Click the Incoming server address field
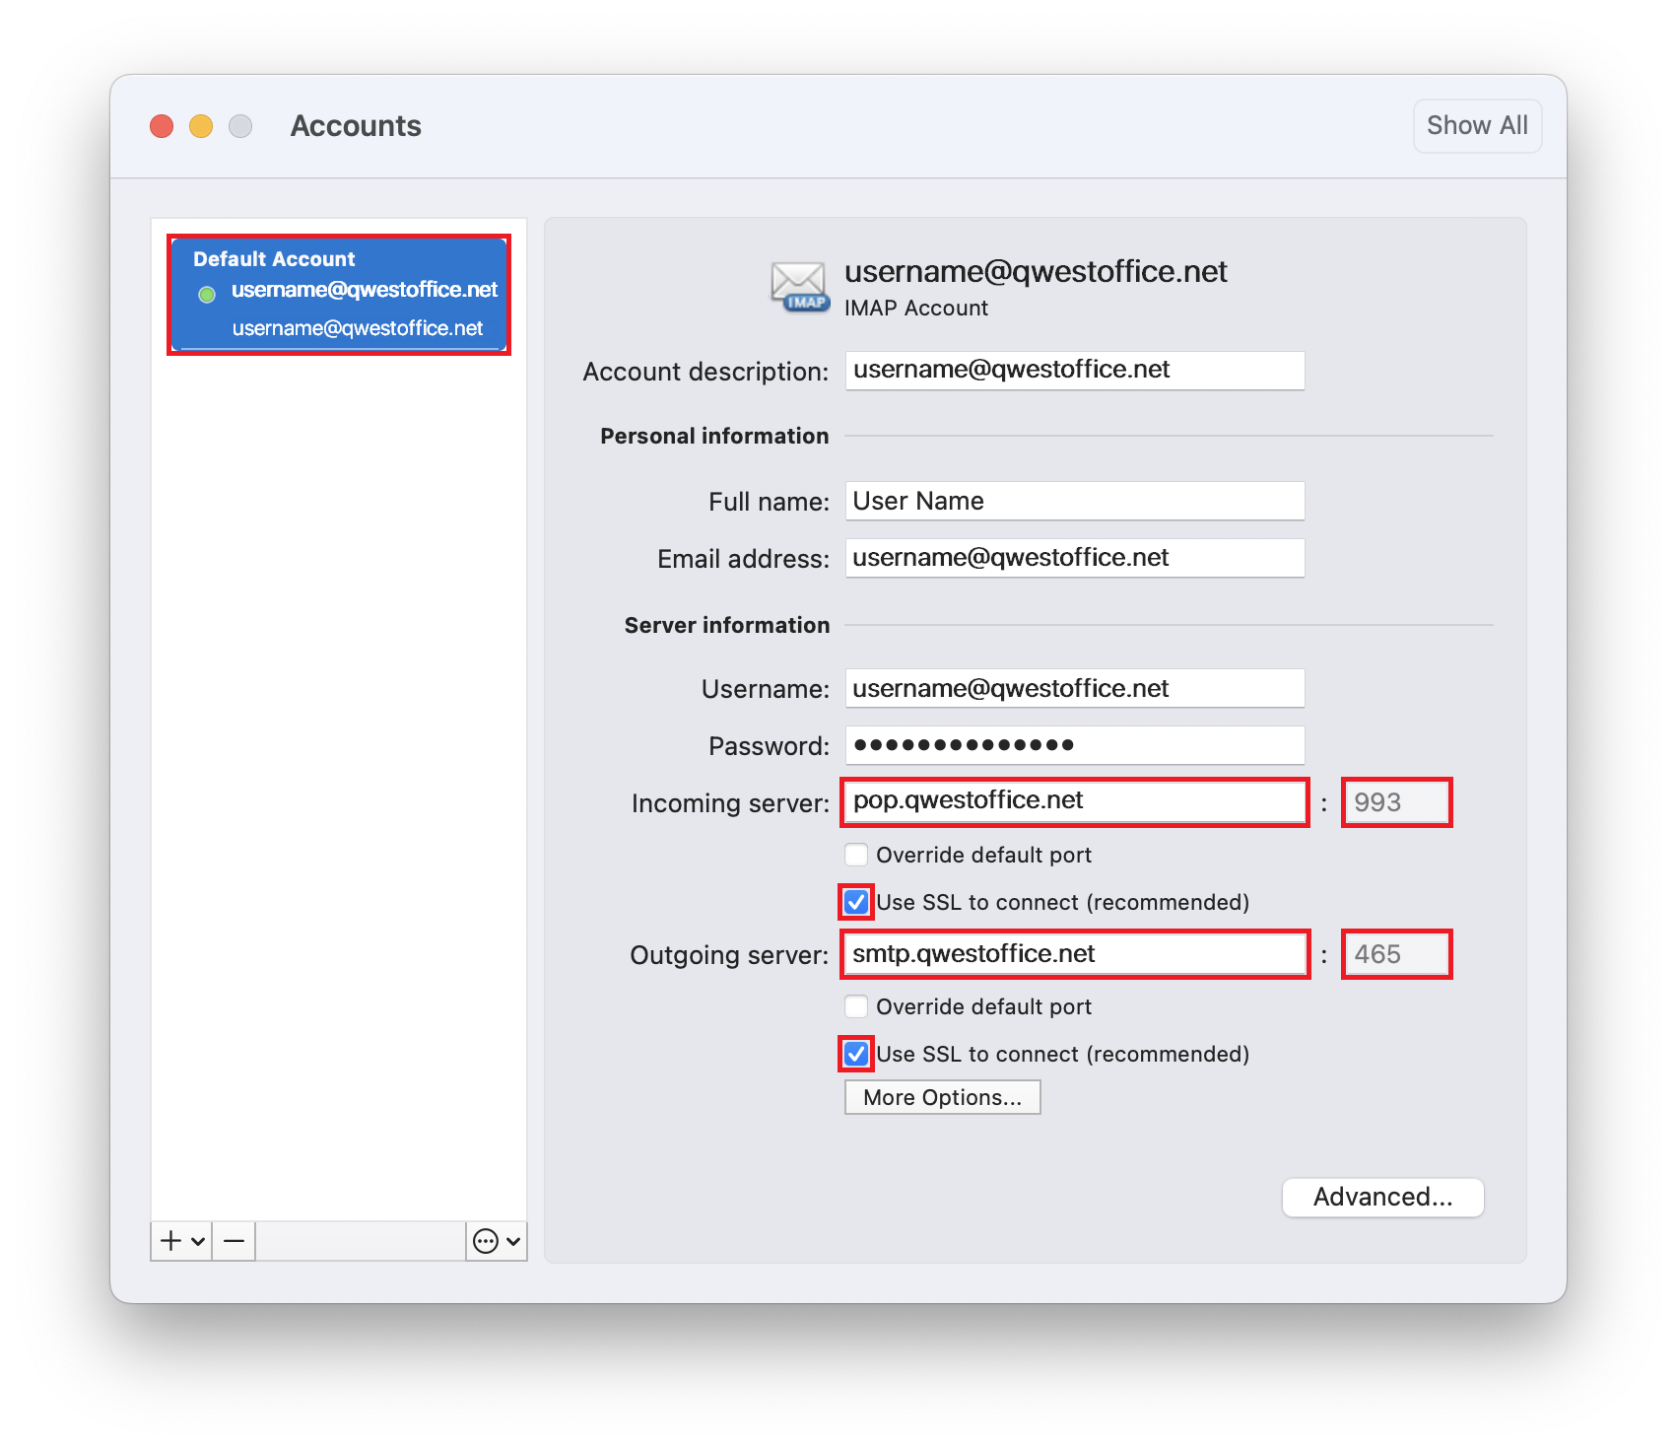 point(1074,801)
